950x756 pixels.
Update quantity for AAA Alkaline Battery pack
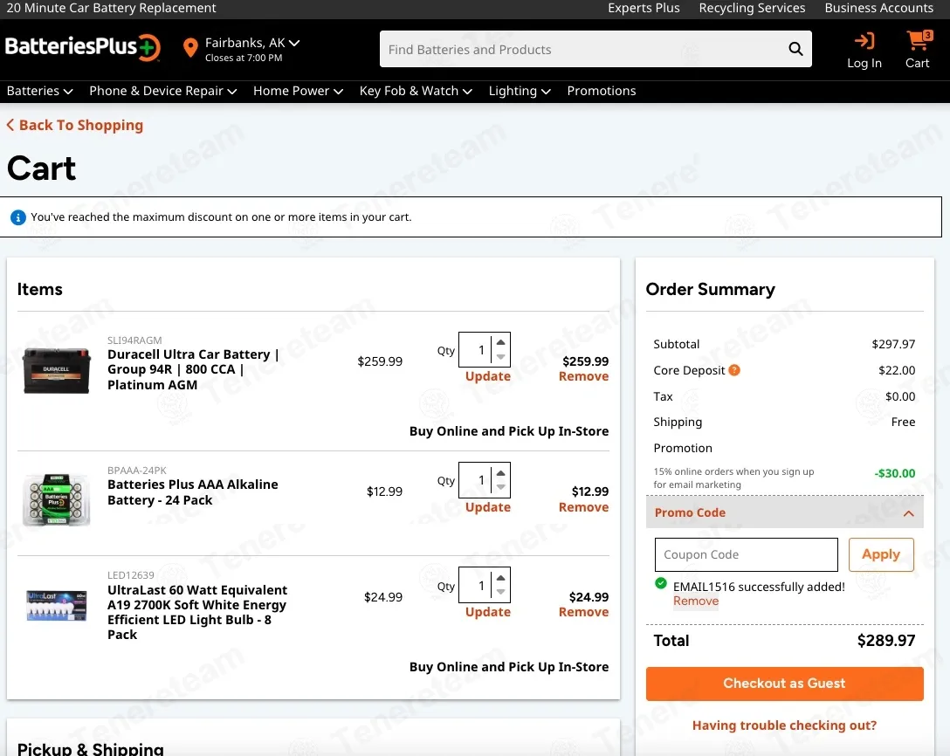pos(488,507)
